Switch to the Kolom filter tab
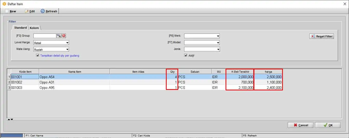The image size is (349, 138). pyautogui.click(x=34, y=28)
